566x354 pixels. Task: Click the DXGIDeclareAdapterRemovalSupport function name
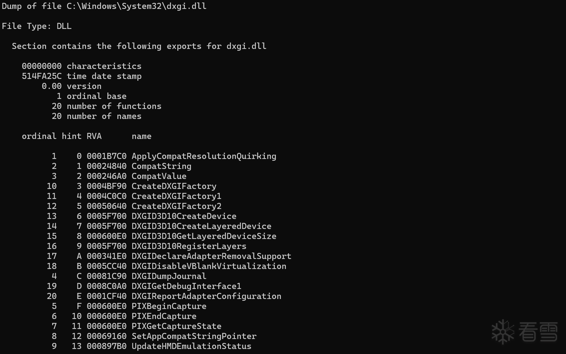pyautogui.click(x=211, y=256)
